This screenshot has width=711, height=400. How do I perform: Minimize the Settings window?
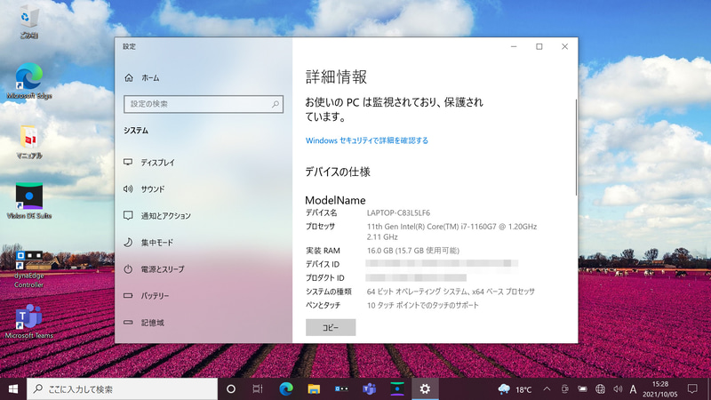coord(514,47)
